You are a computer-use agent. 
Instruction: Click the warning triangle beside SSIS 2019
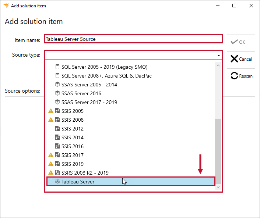coord(51,164)
